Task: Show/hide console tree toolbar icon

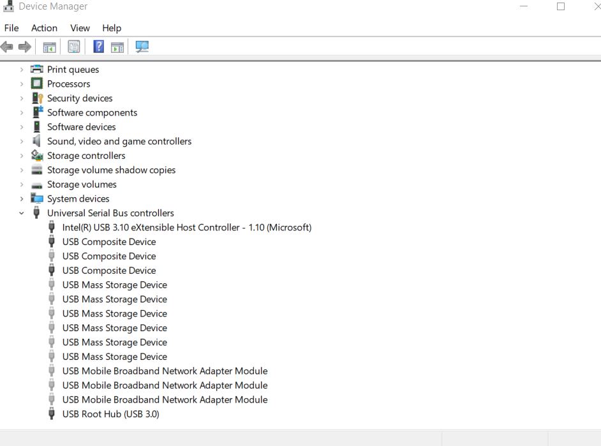Action: click(49, 47)
